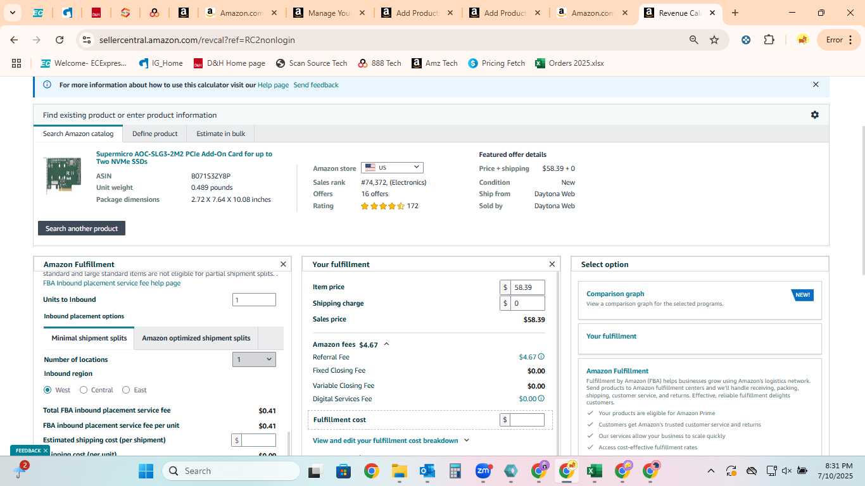The image size is (865, 486).
Task: Open the Orders 2025.xlsx bookmark
Action: tap(569, 63)
